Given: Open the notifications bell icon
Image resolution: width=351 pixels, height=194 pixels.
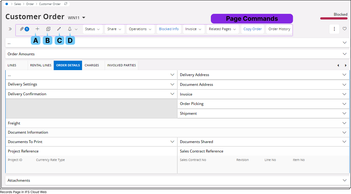Looking at the screenshot, I should click(70, 29).
